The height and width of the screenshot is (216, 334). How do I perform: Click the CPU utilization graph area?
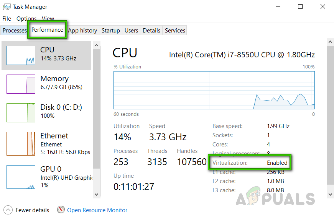pos(214,90)
